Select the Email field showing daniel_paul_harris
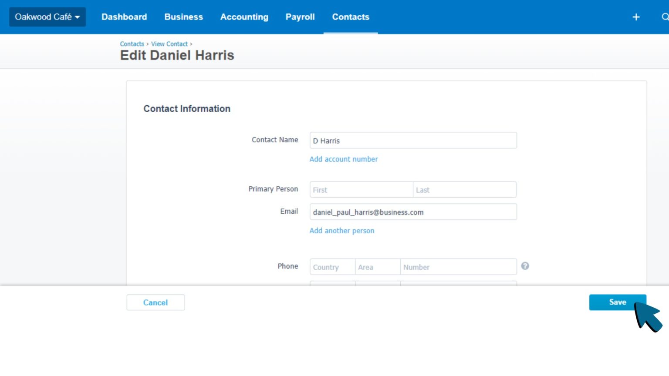 point(412,212)
